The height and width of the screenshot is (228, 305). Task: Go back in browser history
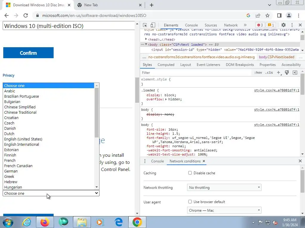pos(7,15)
